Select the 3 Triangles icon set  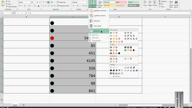point(114,36)
